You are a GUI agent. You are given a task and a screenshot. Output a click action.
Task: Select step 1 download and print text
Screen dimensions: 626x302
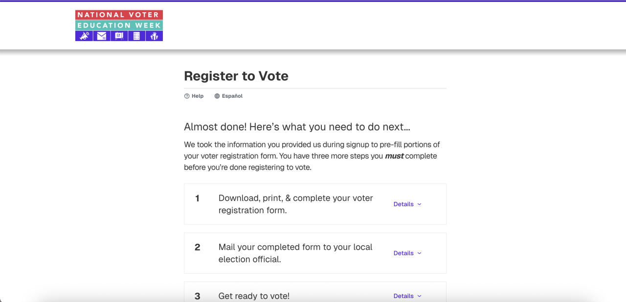pos(295,204)
